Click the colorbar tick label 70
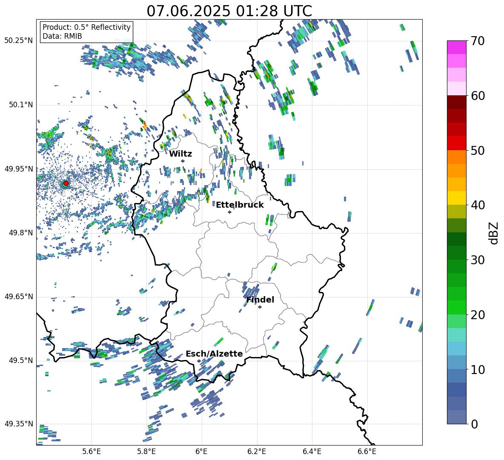This screenshot has width=504, height=460. [x=478, y=41]
